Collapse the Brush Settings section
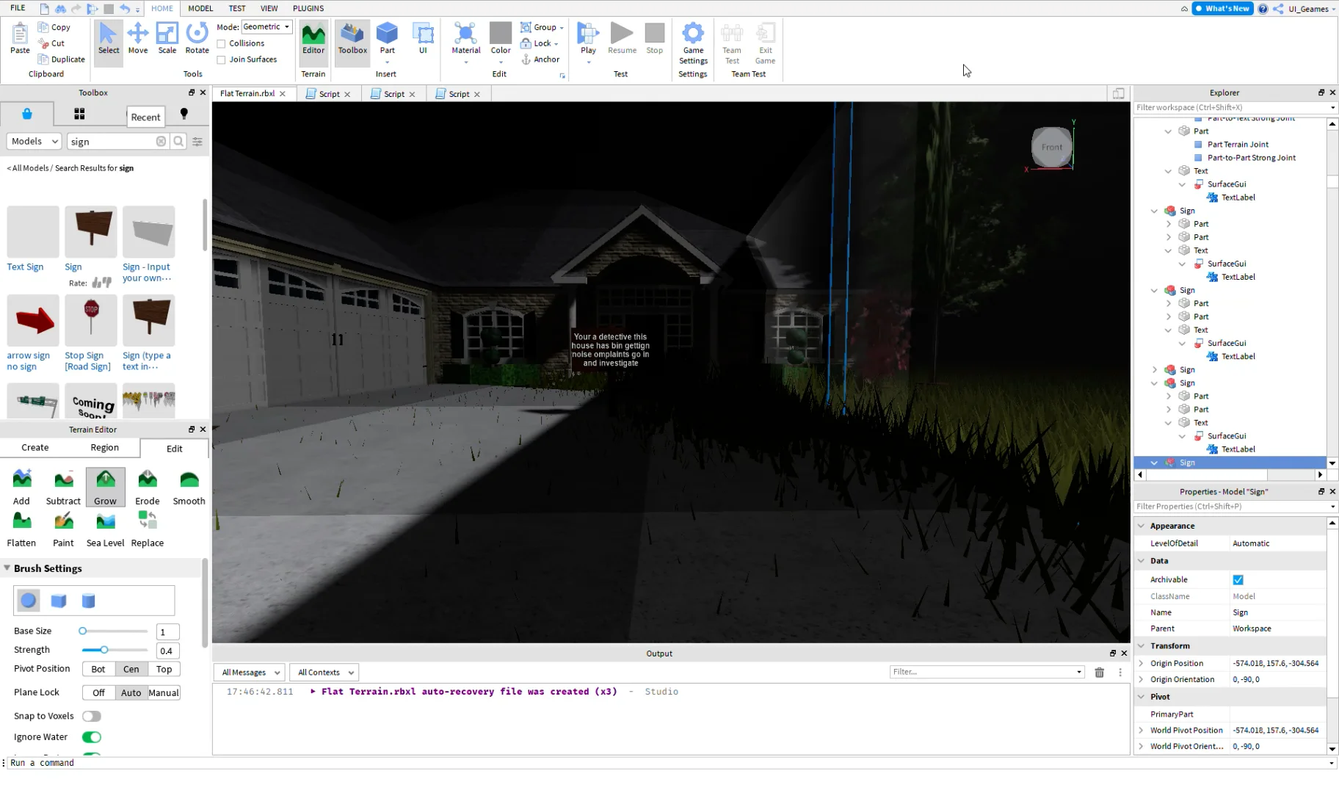 (x=7, y=568)
